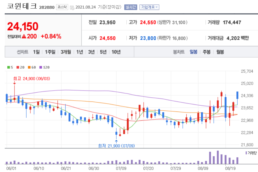This screenshot has width=258, height=172.
Task: Click the 저가 23,800 value
Action: (148, 38)
